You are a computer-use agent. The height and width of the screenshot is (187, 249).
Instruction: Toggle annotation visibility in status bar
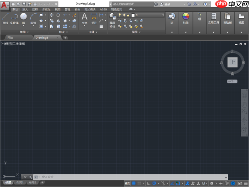(x=188, y=183)
